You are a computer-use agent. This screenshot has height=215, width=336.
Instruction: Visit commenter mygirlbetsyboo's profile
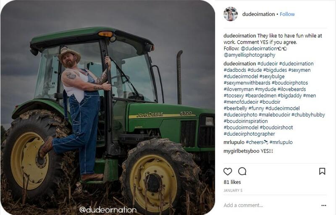pos(241,151)
